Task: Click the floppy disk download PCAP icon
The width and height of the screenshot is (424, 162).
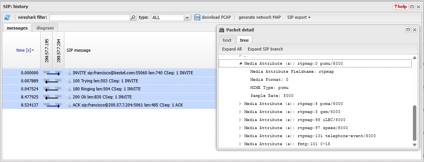Action: (x=197, y=17)
